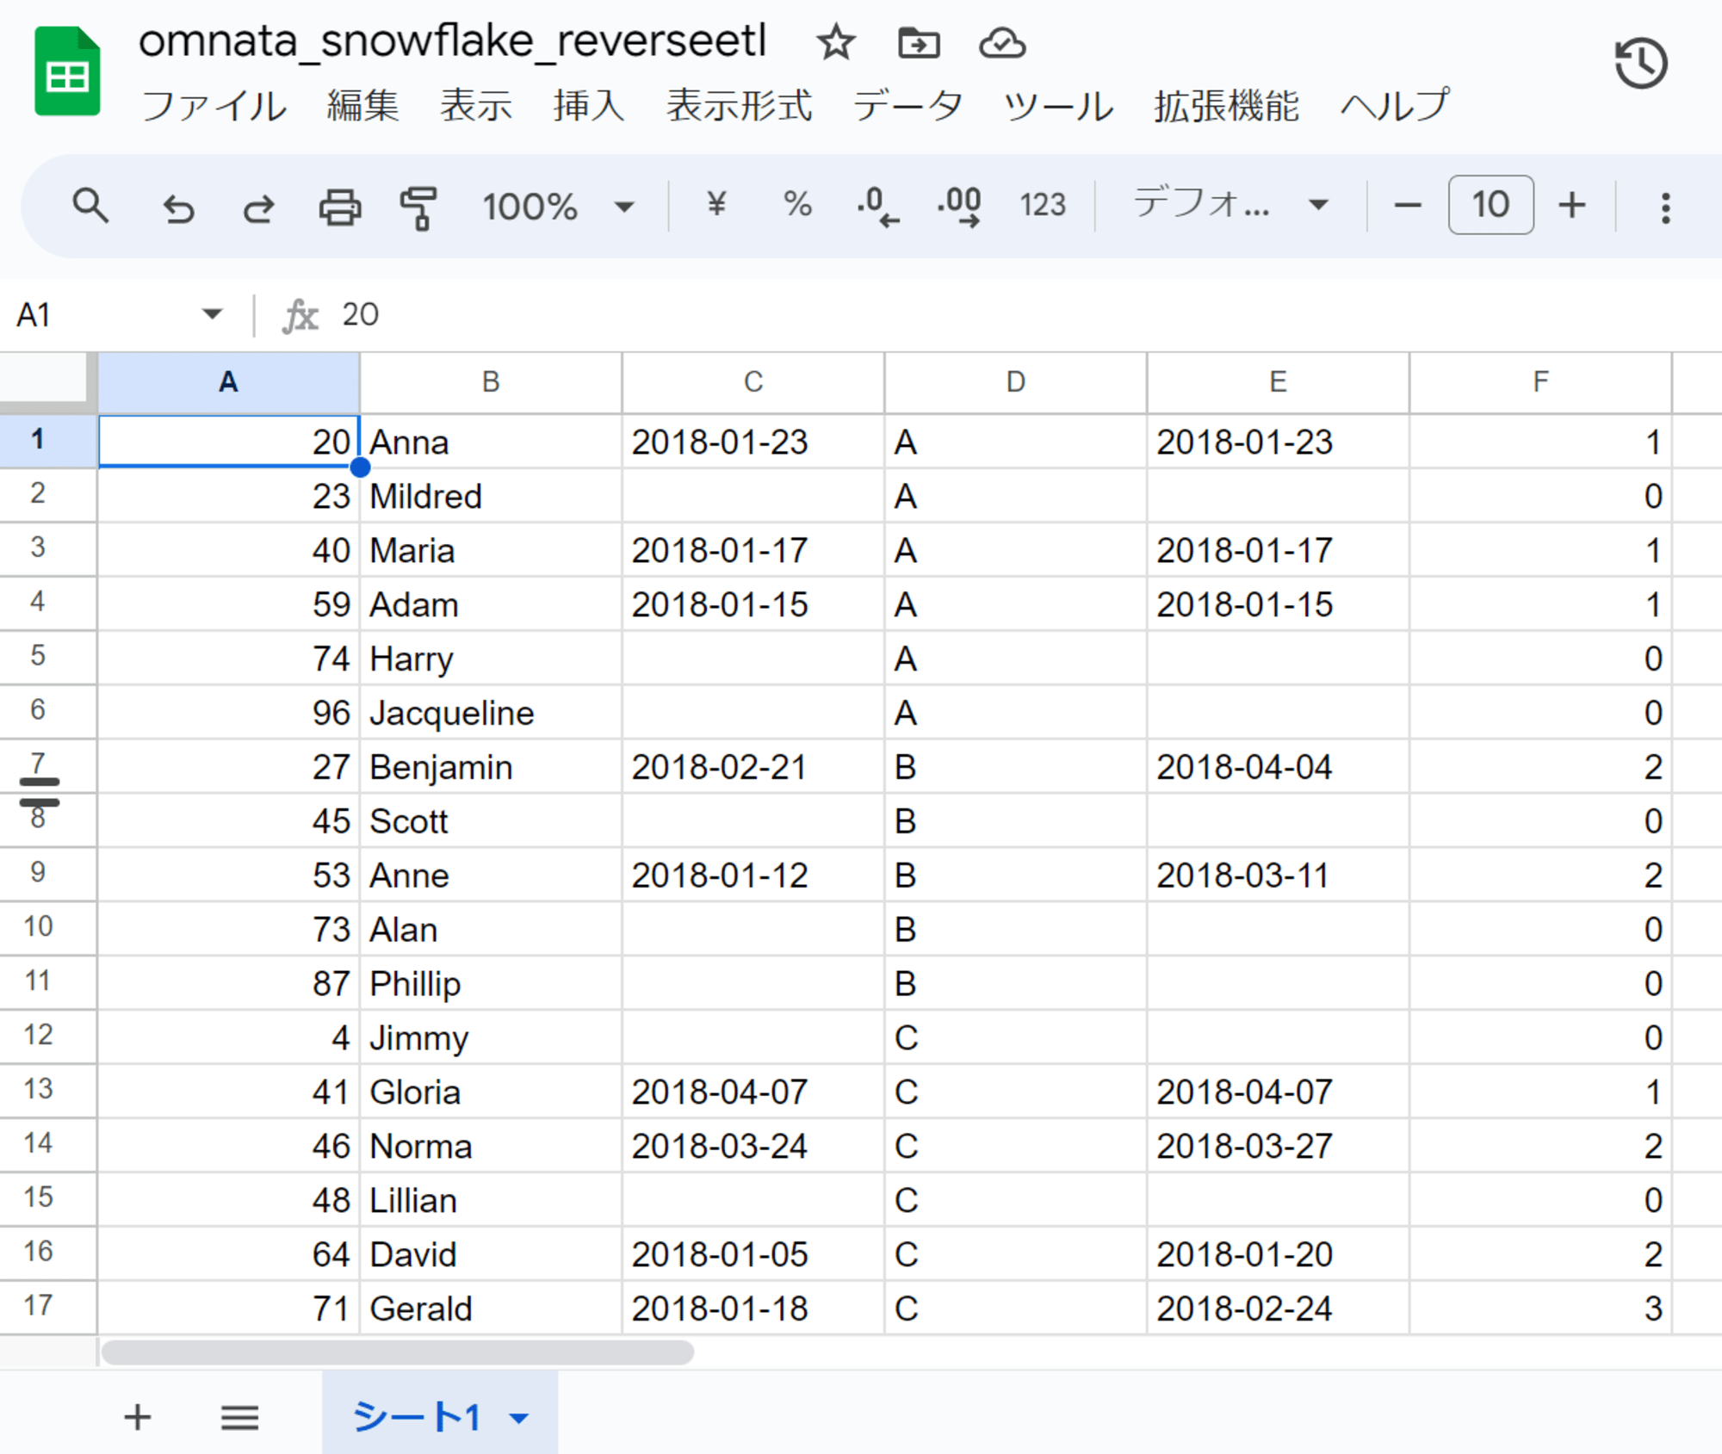Screen dimensions: 1722x1454
Task: Open the more toolbar options menu
Action: (x=1666, y=207)
